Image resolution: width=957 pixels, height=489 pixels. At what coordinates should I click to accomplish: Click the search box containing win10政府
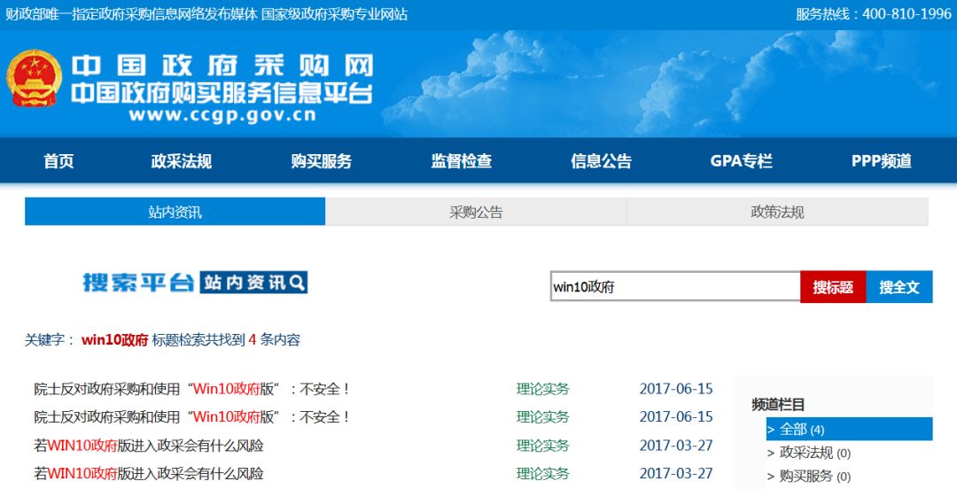click(675, 287)
